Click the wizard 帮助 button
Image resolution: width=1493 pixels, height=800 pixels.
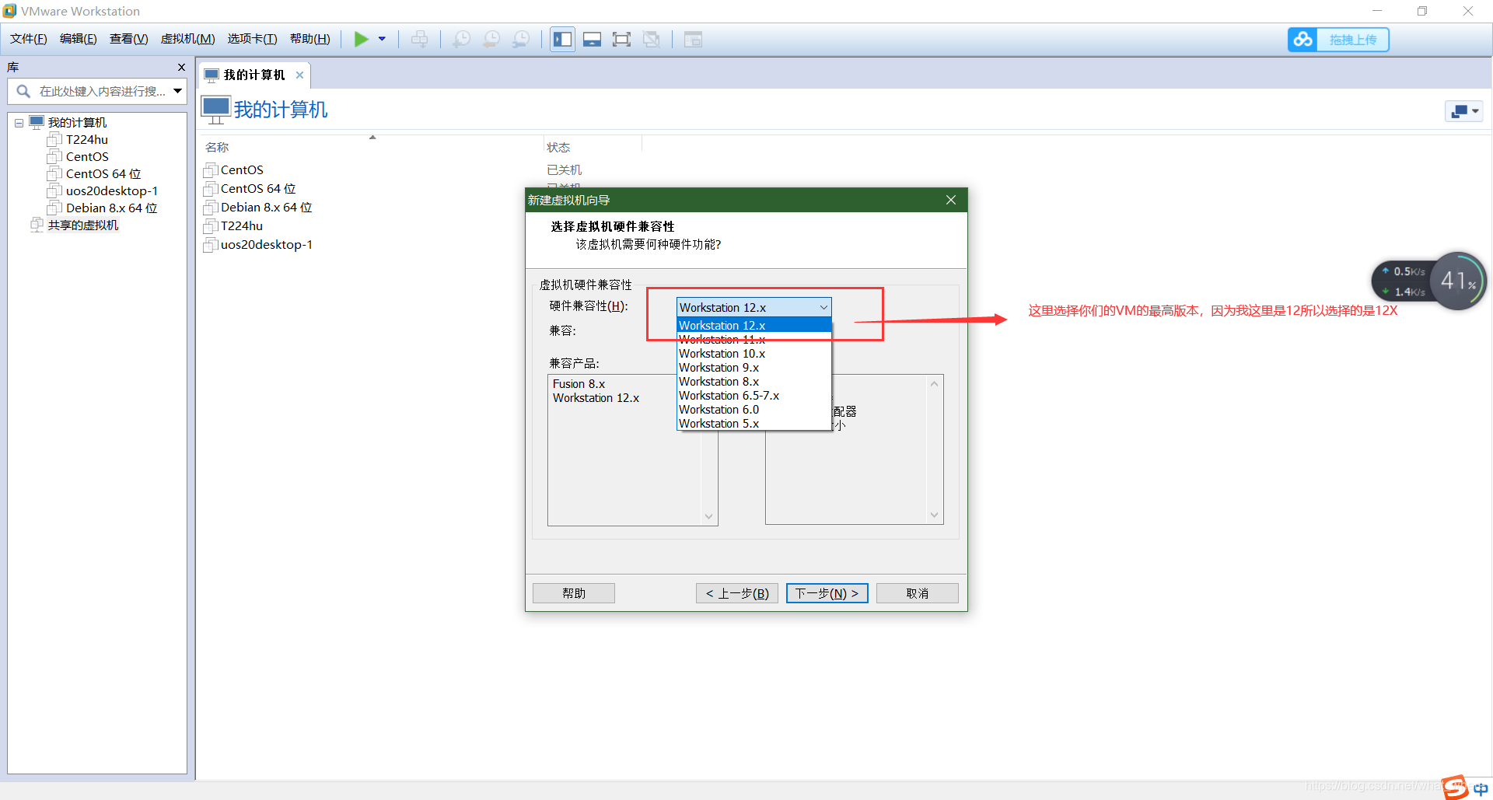pos(574,593)
